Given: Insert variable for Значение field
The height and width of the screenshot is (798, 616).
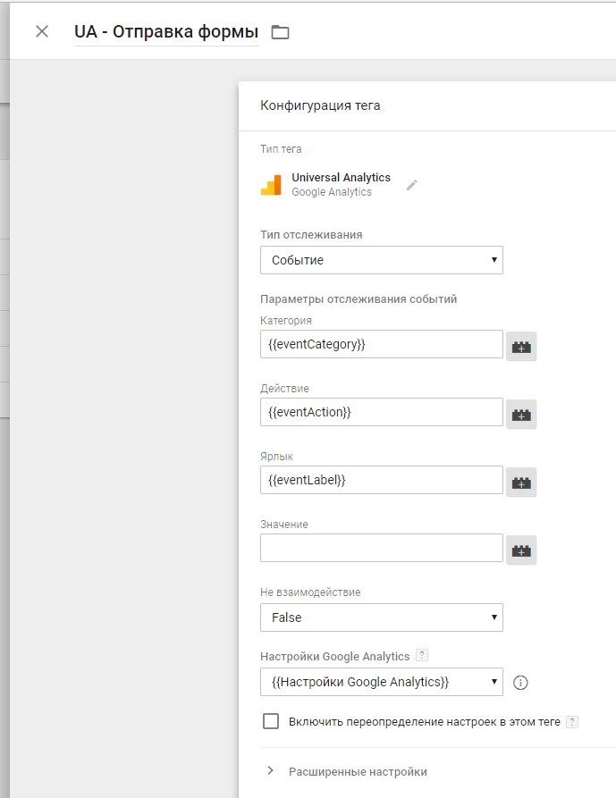Looking at the screenshot, I should point(521,550).
